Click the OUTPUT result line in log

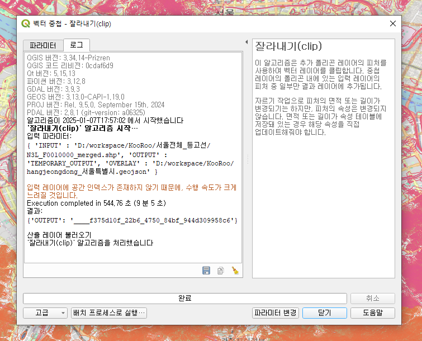[x=133, y=220]
